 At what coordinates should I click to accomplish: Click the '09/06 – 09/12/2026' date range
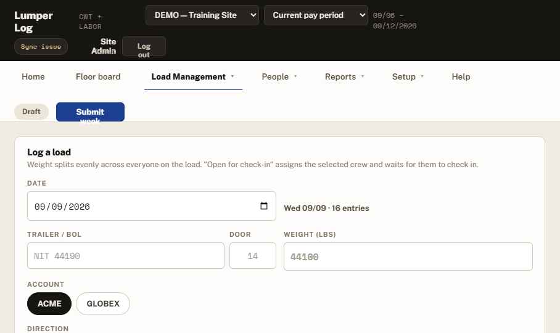tap(395, 21)
